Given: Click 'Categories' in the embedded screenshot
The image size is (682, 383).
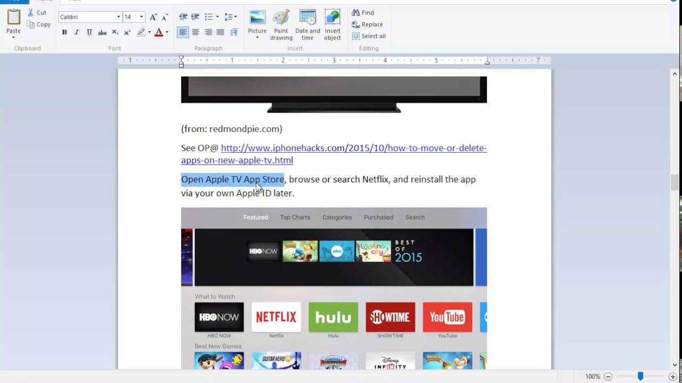Looking at the screenshot, I should tap(337, 217).
